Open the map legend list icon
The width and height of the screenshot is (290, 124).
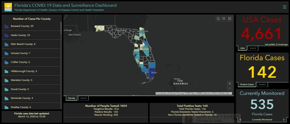224,19
